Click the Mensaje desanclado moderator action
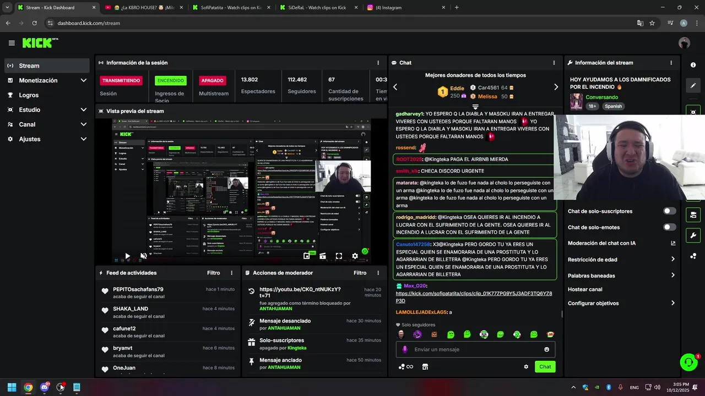 tap(314, 324)
